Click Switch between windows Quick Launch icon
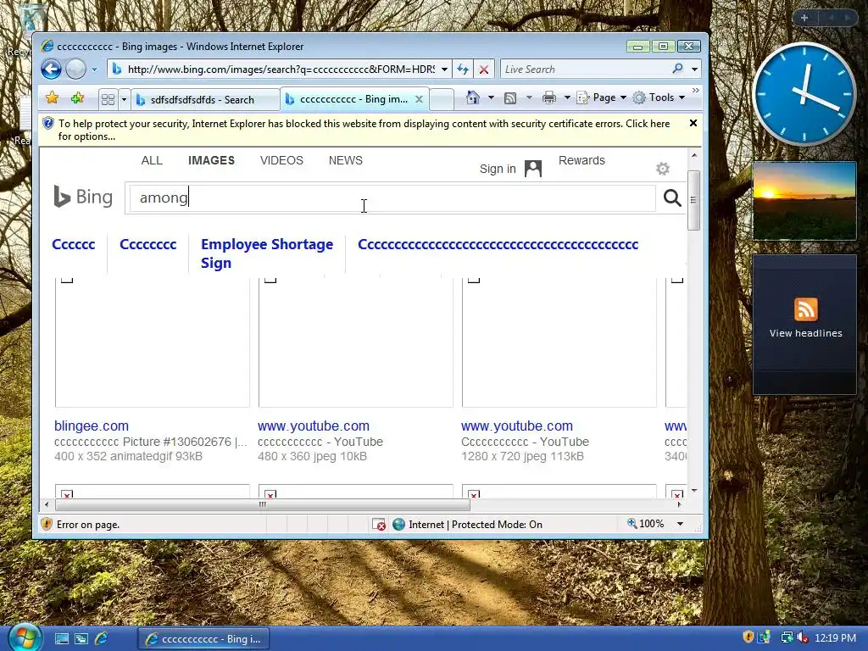This screenshot has width=868, height=651. tap(81, 639)
